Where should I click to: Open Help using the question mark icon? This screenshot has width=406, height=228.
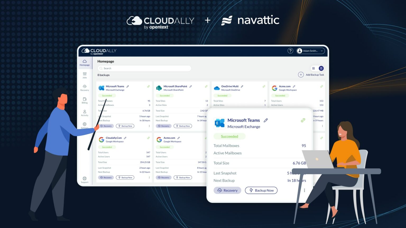coord(290,51)
